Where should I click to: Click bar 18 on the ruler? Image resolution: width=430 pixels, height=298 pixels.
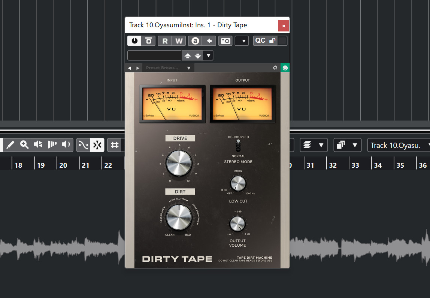[18, 165]
